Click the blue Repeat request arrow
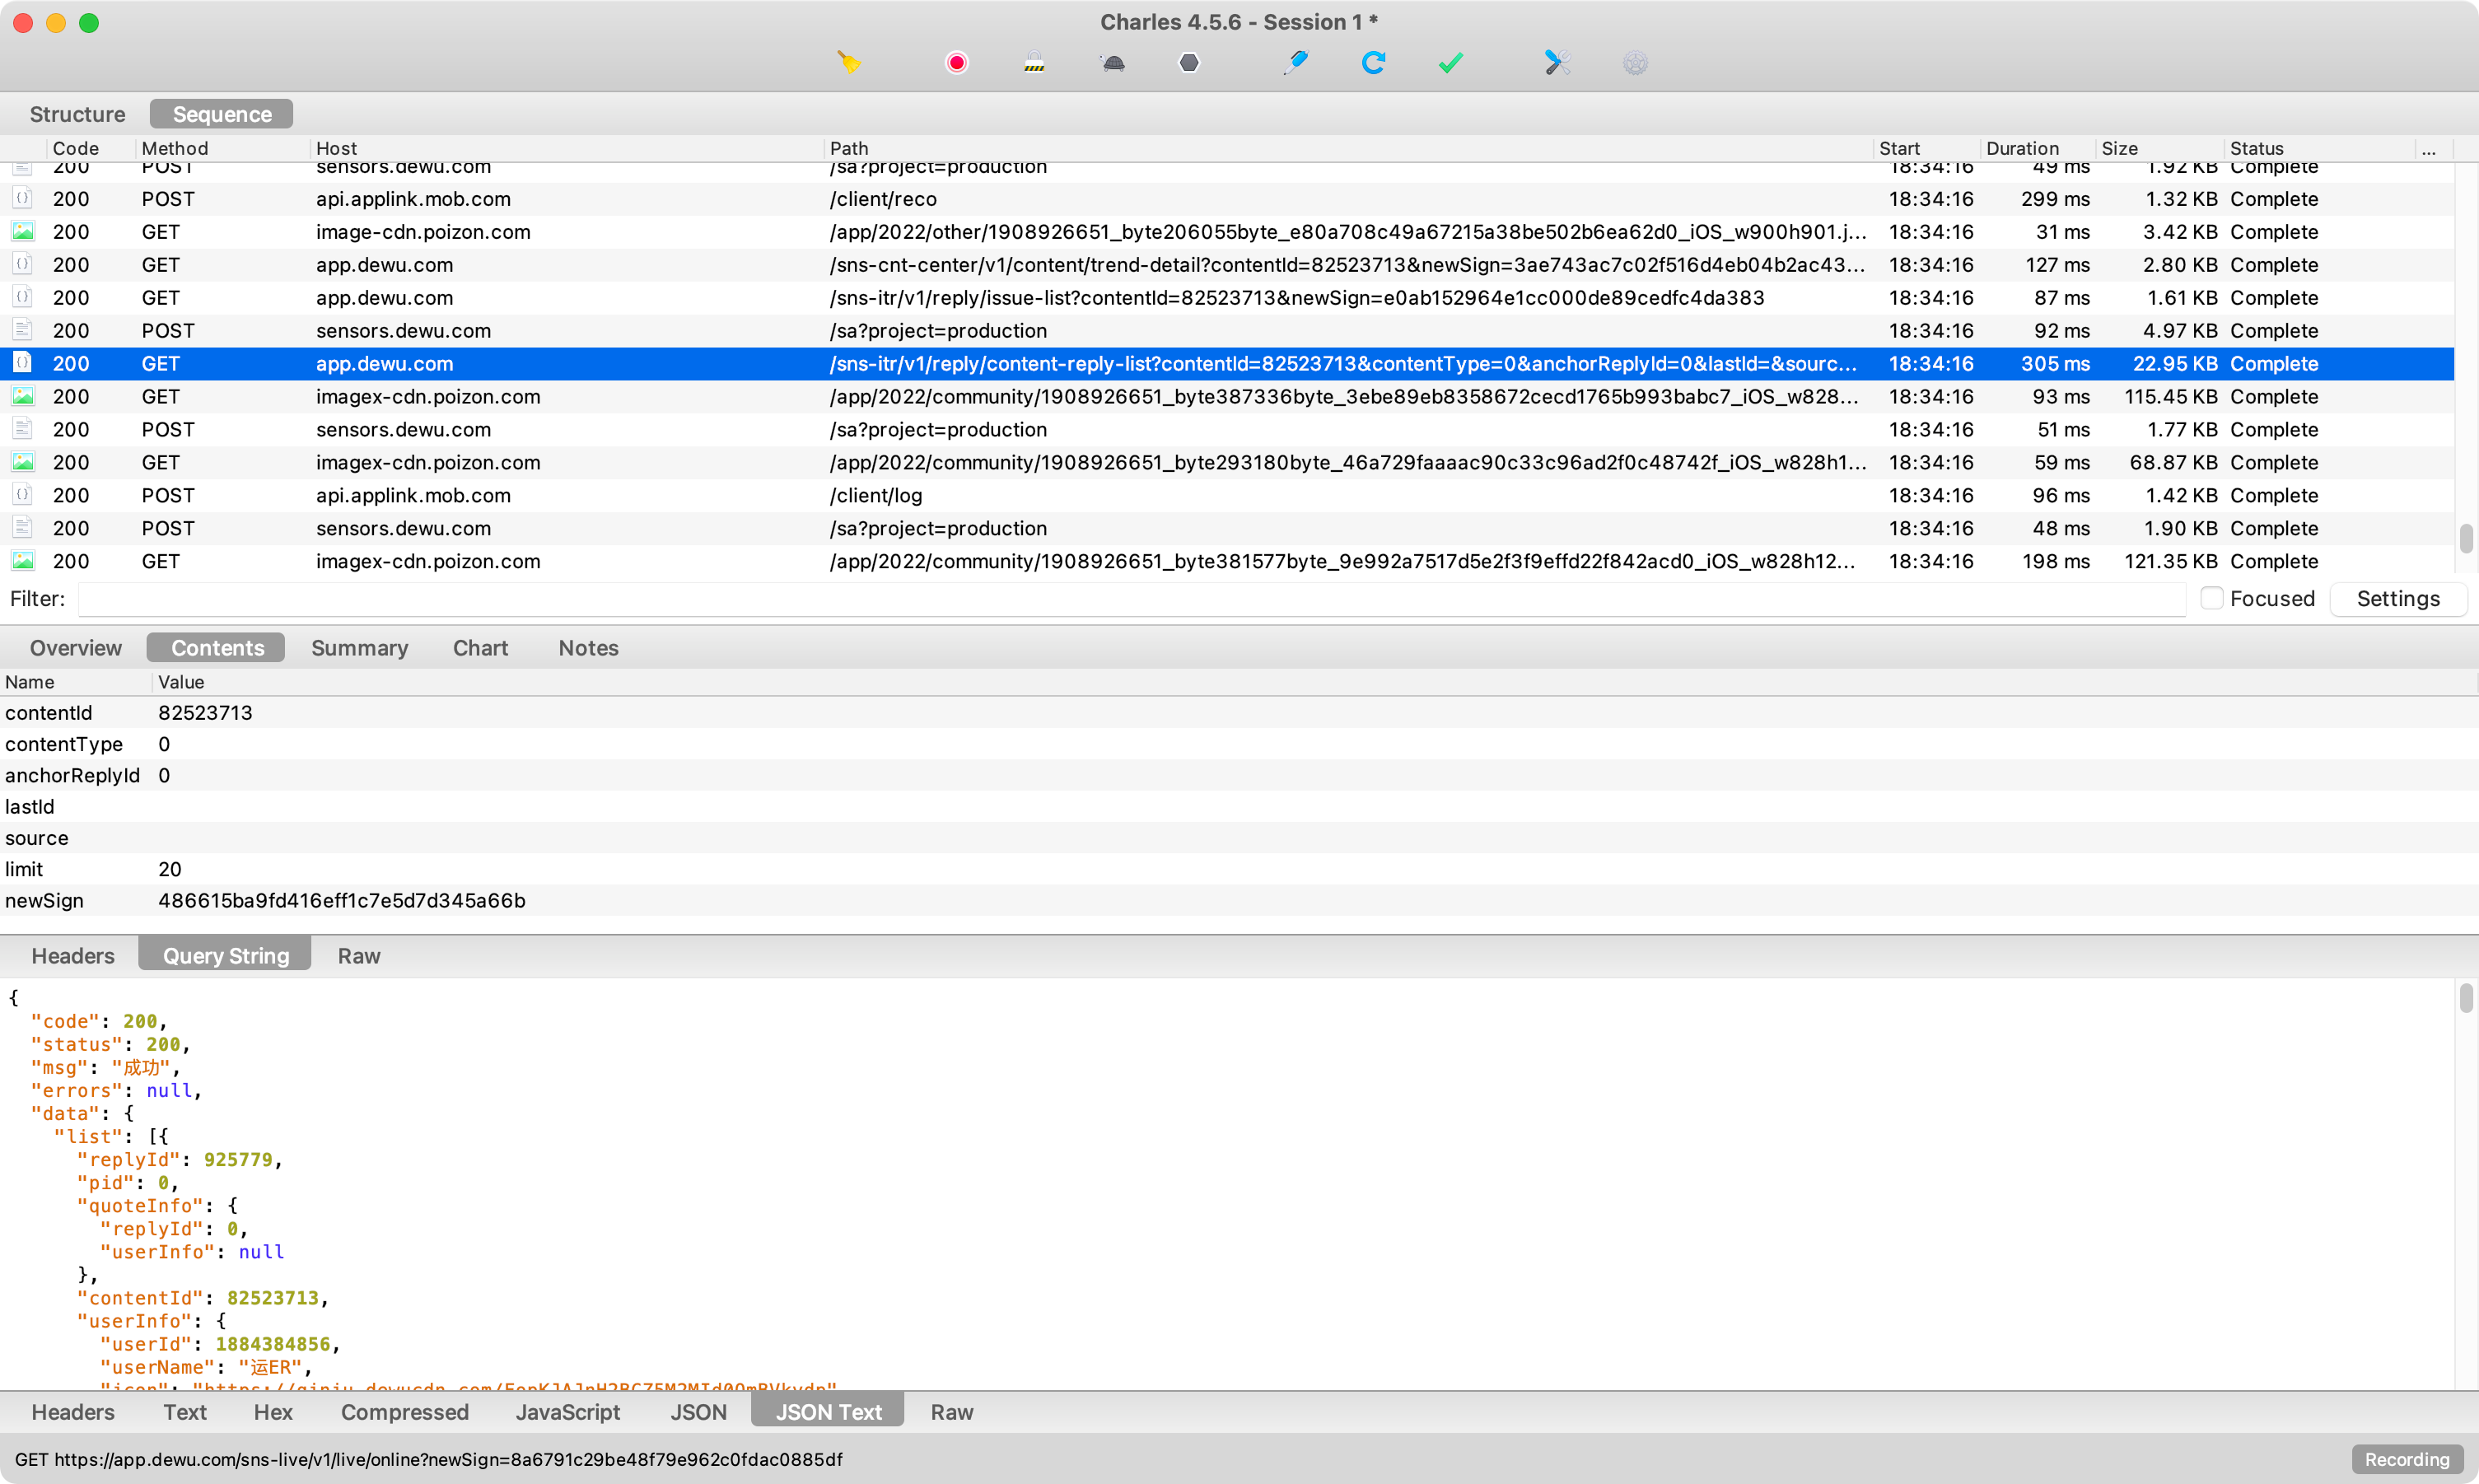This screenshot has width=2479, height=1484. (x=1373, y=63)
